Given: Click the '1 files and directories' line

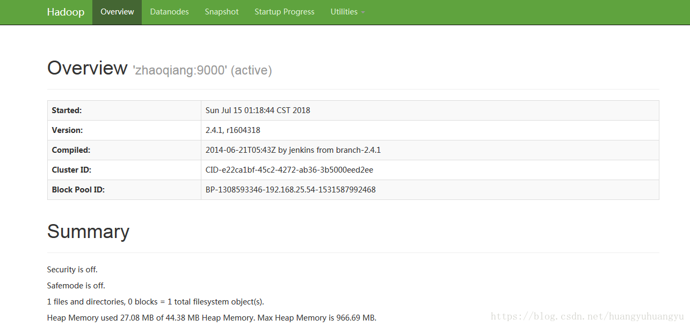Looking at the screenshot, I should coord(156,302).
